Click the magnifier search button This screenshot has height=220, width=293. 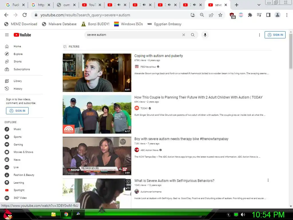coord(193,35)
